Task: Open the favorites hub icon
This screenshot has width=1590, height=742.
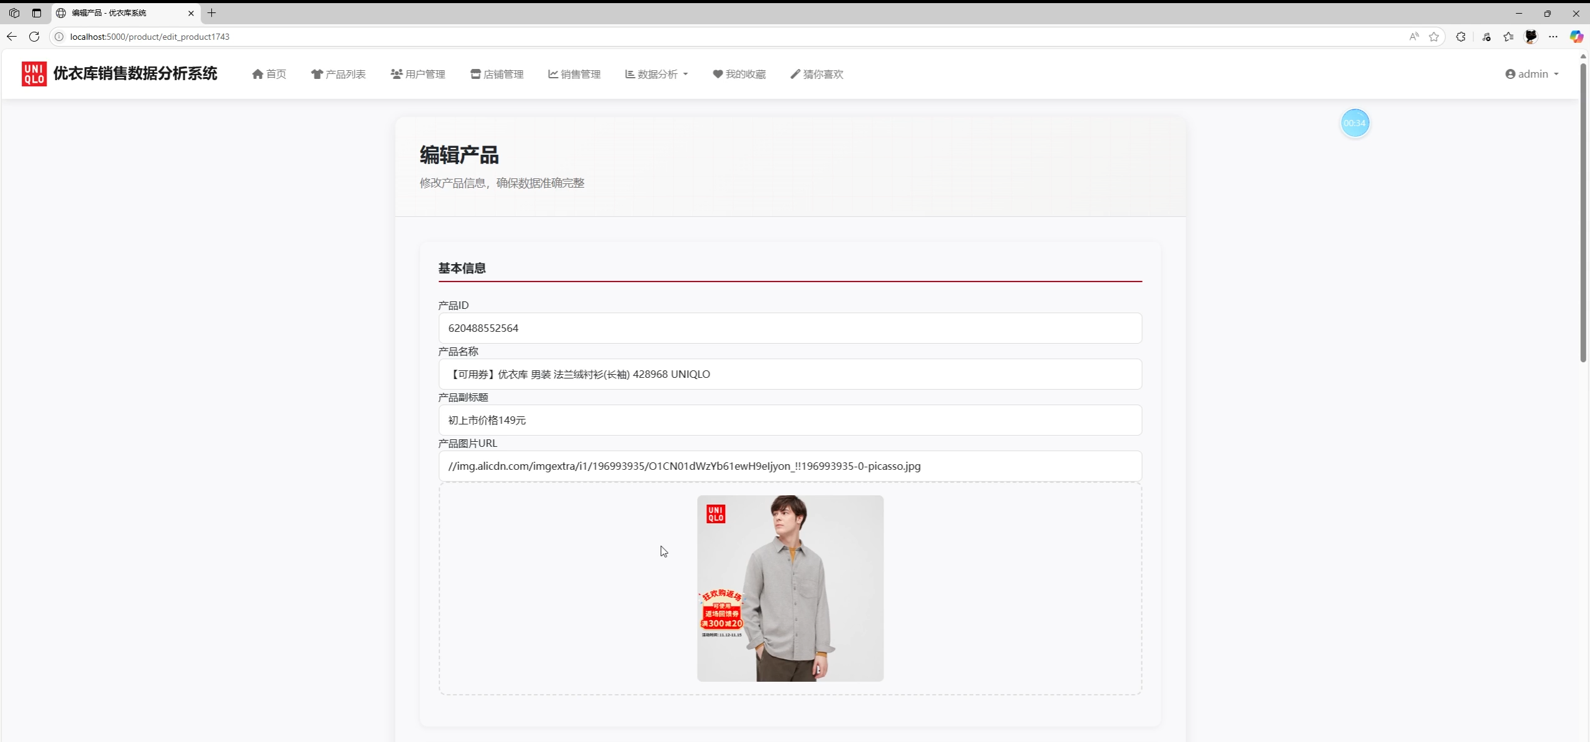Action: click(x=1509, y=37)
